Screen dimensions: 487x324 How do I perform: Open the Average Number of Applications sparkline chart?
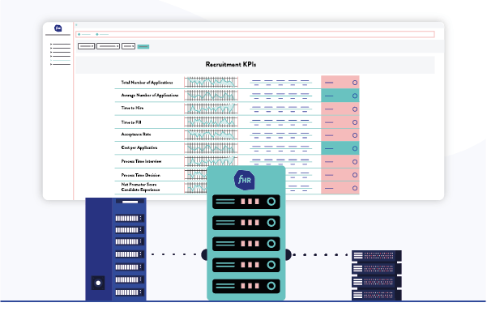tap(211, 96)
